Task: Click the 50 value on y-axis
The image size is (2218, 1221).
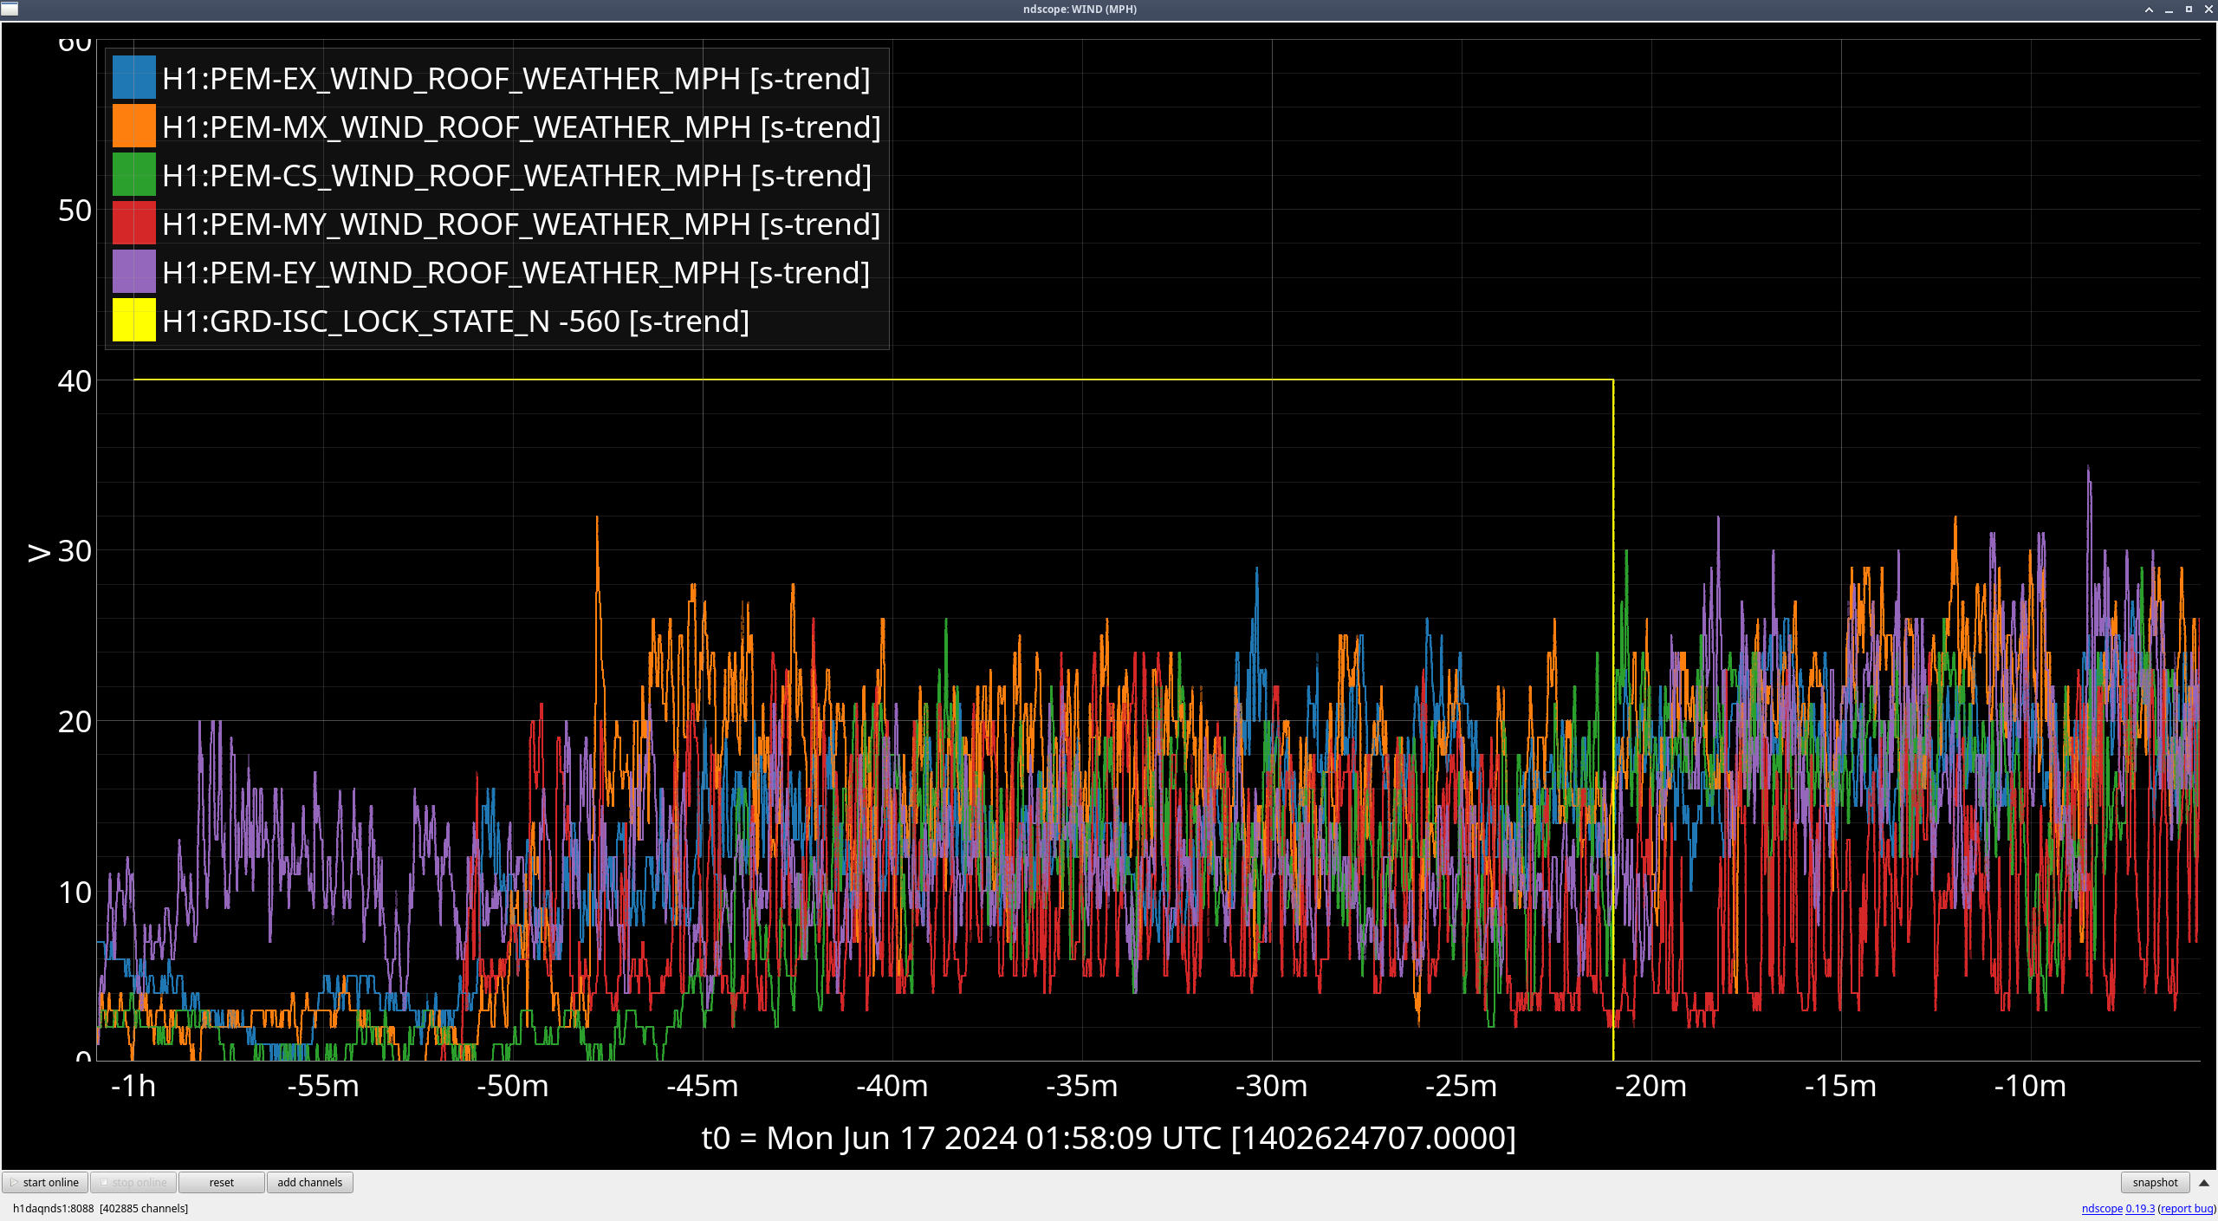Action: (x=75, y=211)
